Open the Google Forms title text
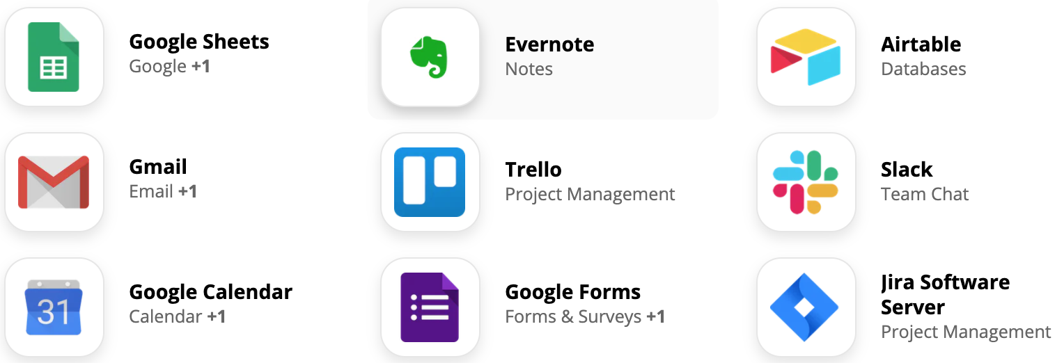This screenshot has height=363, width=1064. (x=573, y=292)
